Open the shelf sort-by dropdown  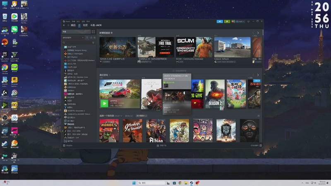point(142,116)
